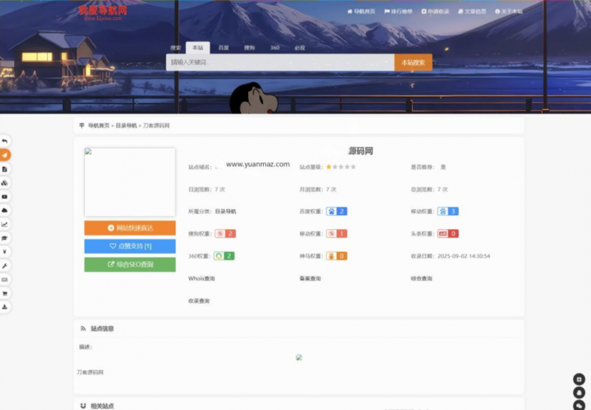Click the graduation cap sidebar icon

pos(4,238)
